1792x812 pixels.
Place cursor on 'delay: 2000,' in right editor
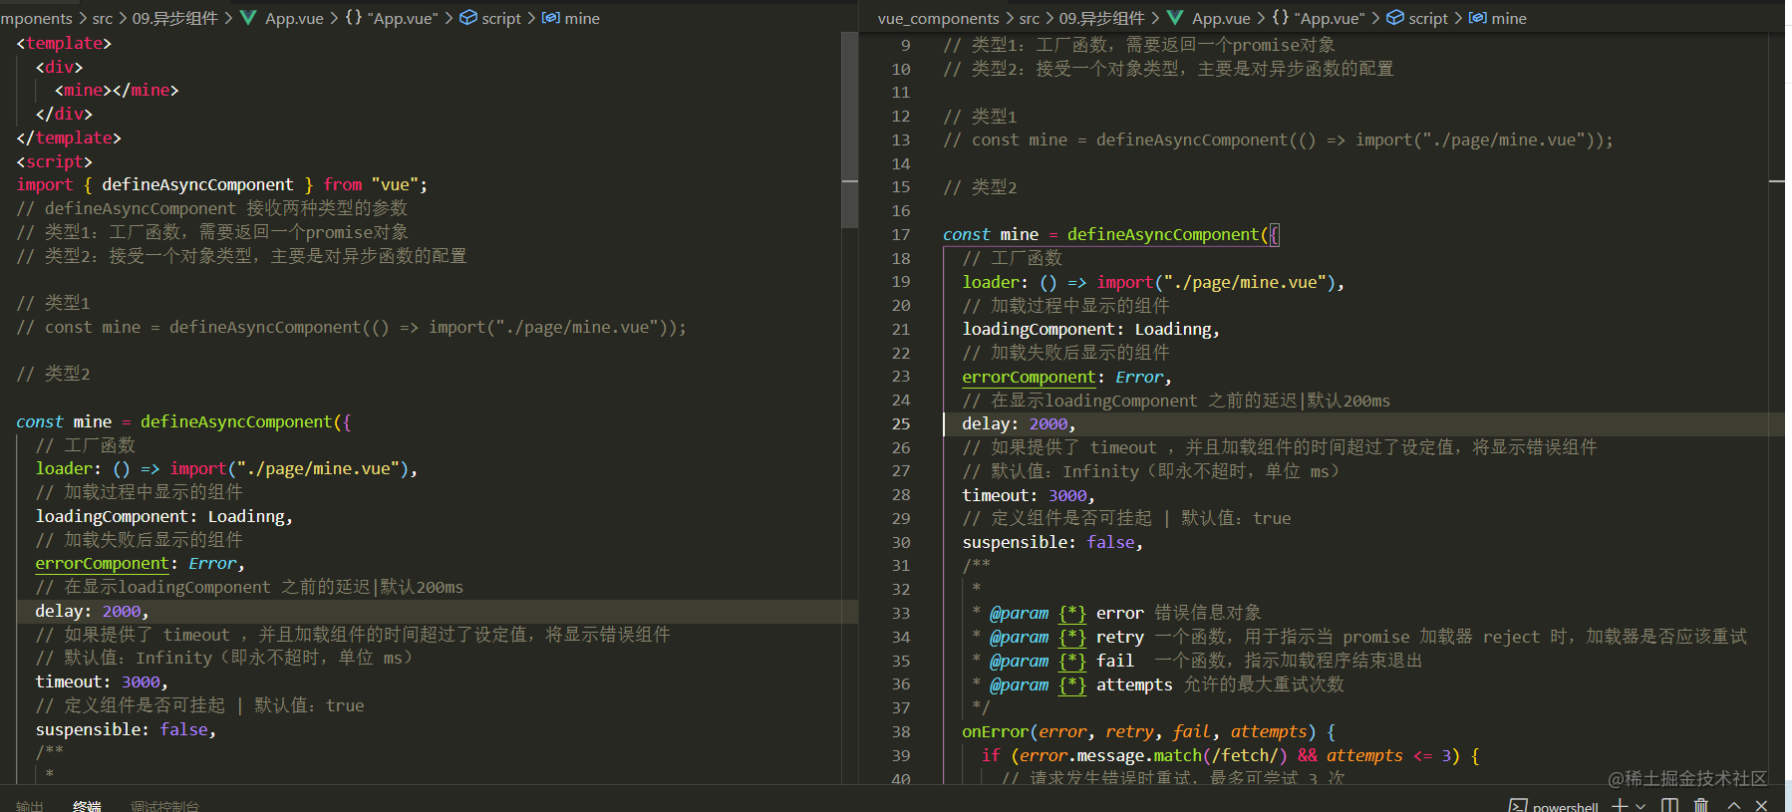coord(1019,423)
